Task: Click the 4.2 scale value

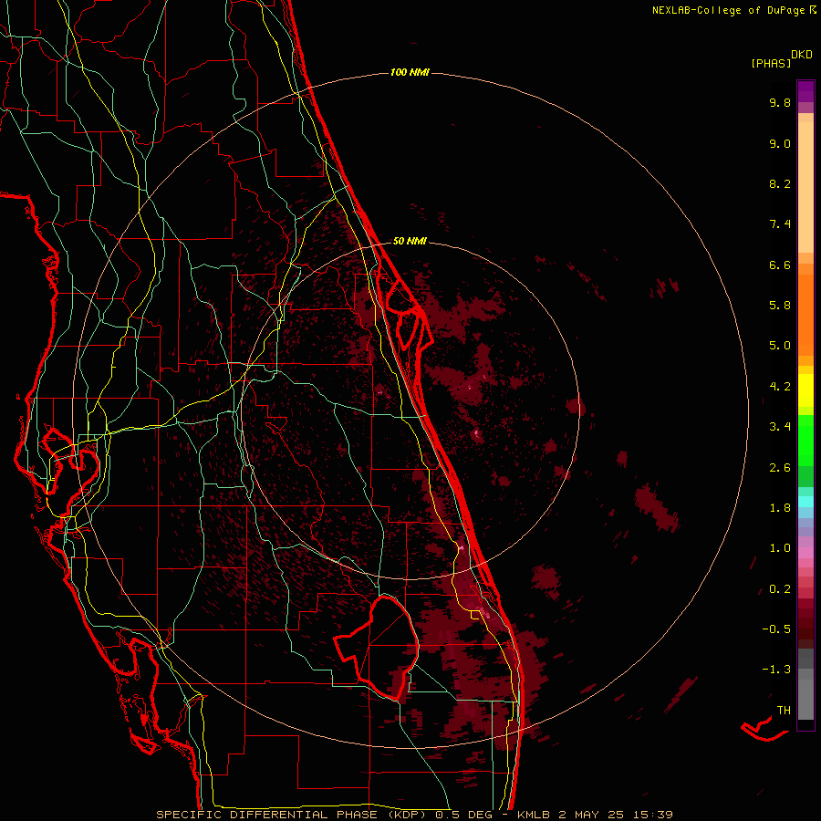Action: point(780,387)
